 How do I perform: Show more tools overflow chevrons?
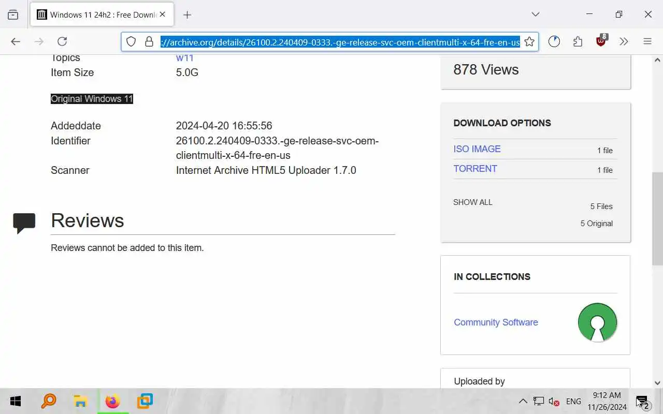tap(624, 41)
